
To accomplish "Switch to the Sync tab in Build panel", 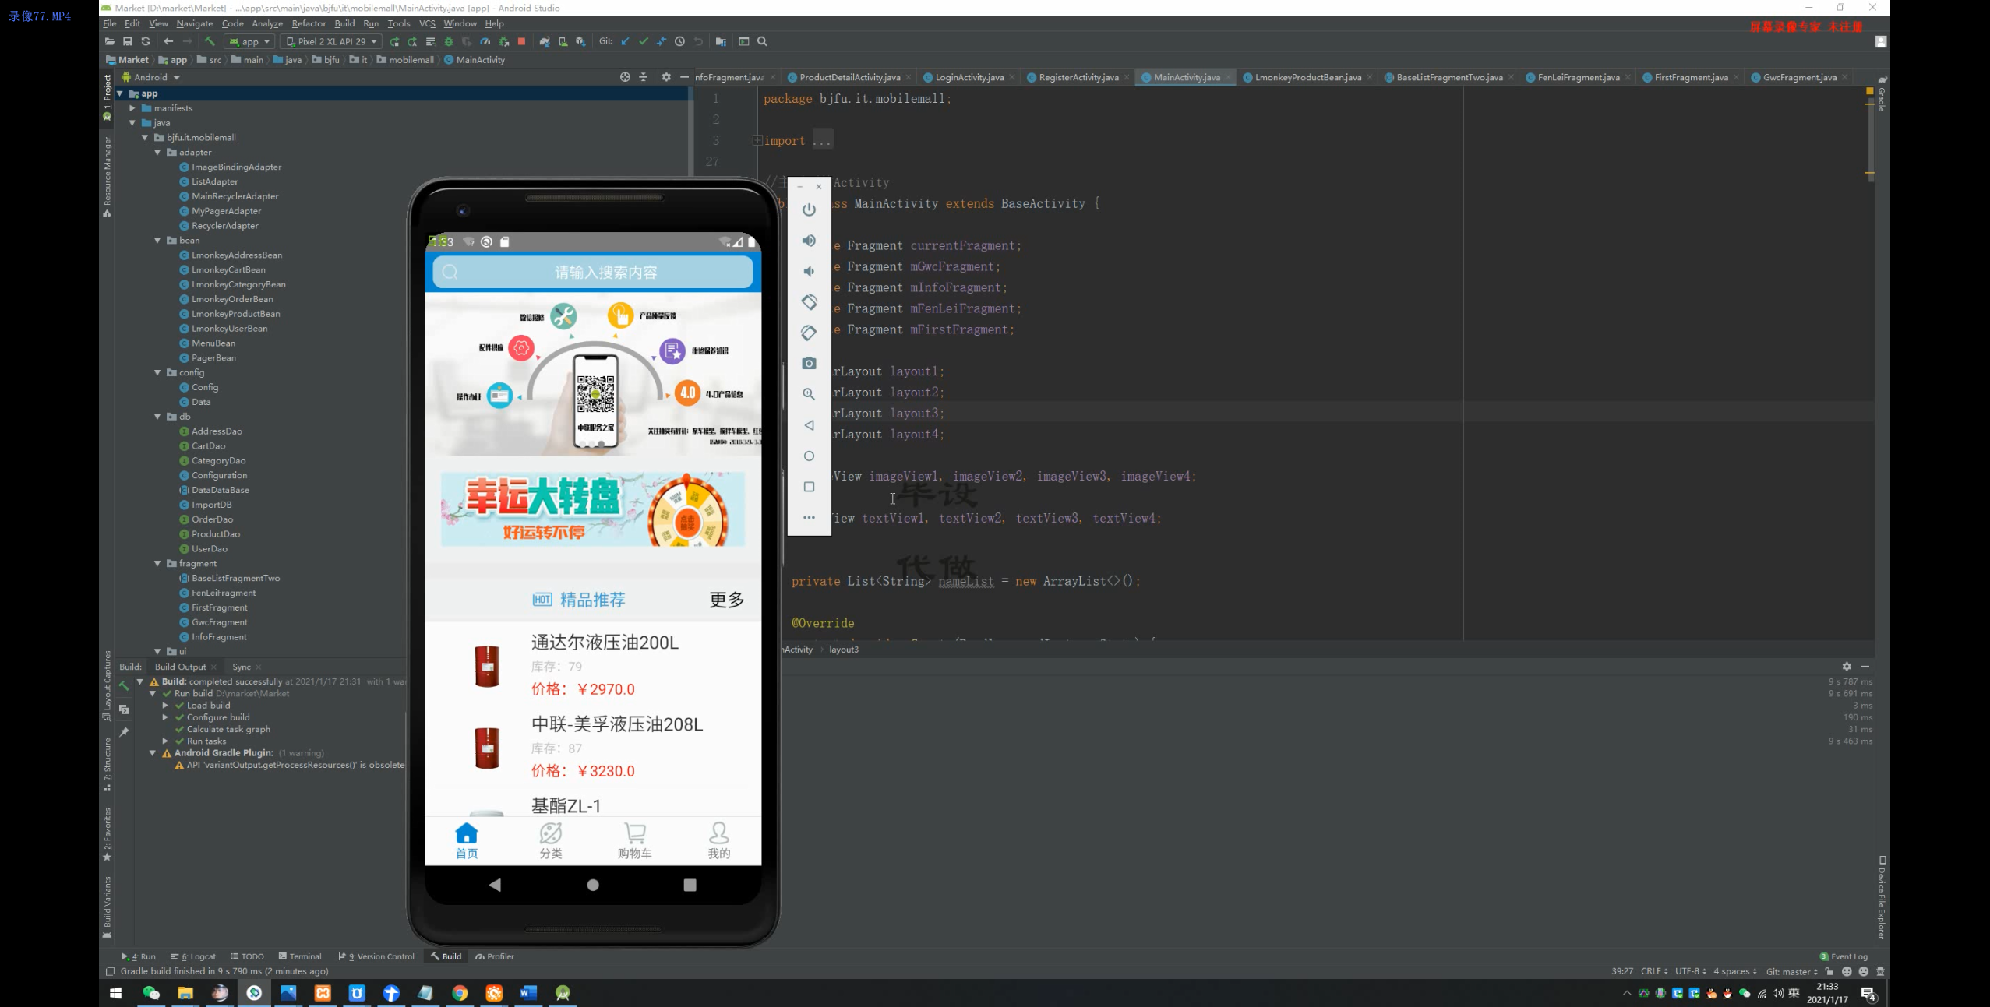I will (x=242, y=667).
